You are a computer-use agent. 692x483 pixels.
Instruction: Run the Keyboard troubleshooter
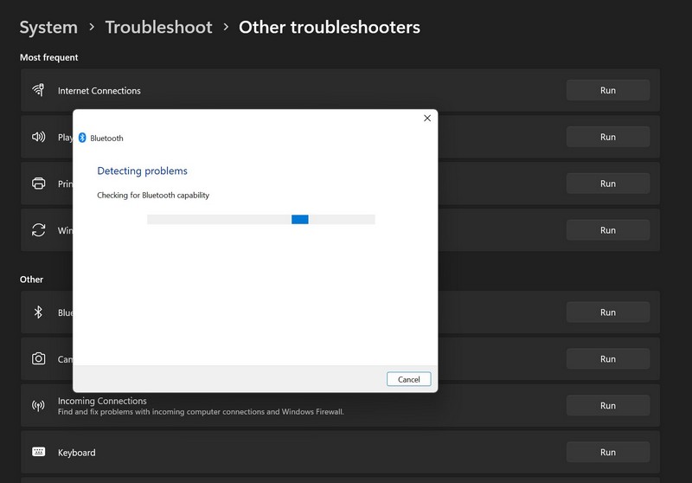click(607, 452)
